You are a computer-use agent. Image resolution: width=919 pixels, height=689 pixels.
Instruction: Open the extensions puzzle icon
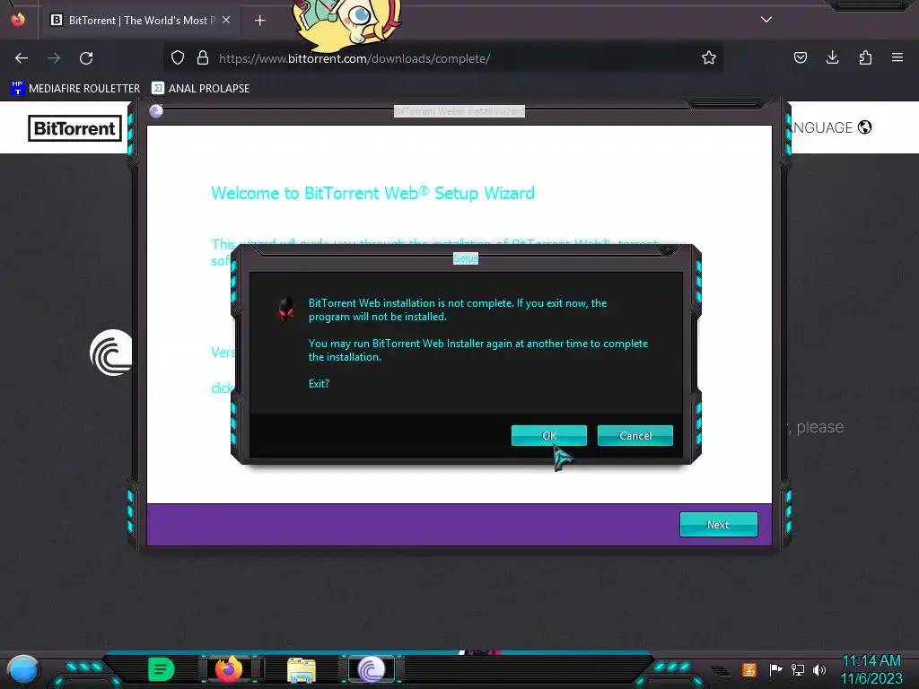click(x=865, y=57)
